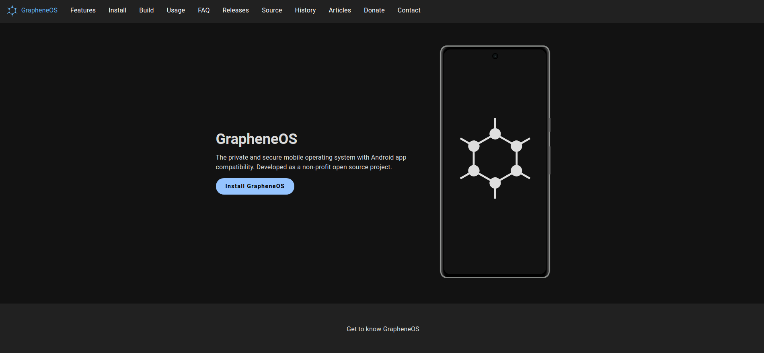Click the large hexagon logo on phone screen
The height and width of the screenshot is (353, 764).
pos(495,158)
